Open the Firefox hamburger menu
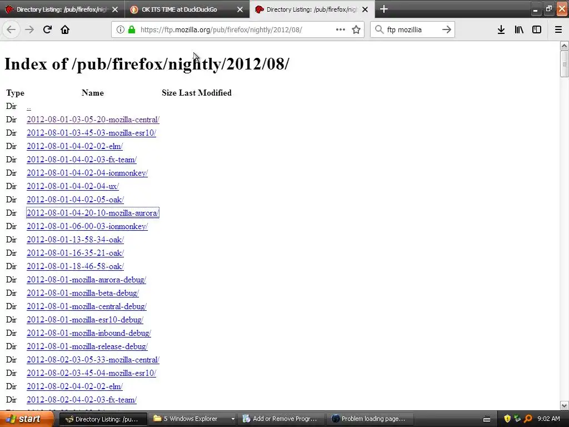The width and height of the screenshot is (569, 427). click(558, 29)
